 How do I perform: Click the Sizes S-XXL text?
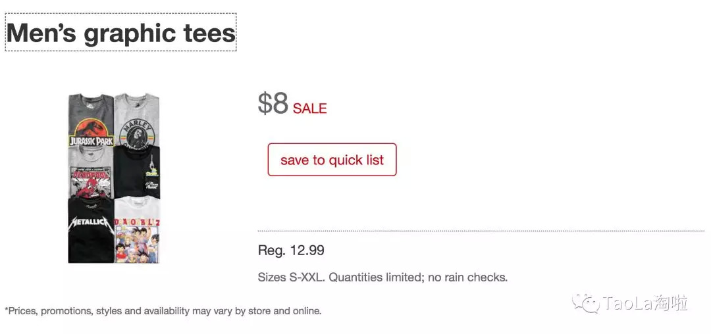pos(291,277)
